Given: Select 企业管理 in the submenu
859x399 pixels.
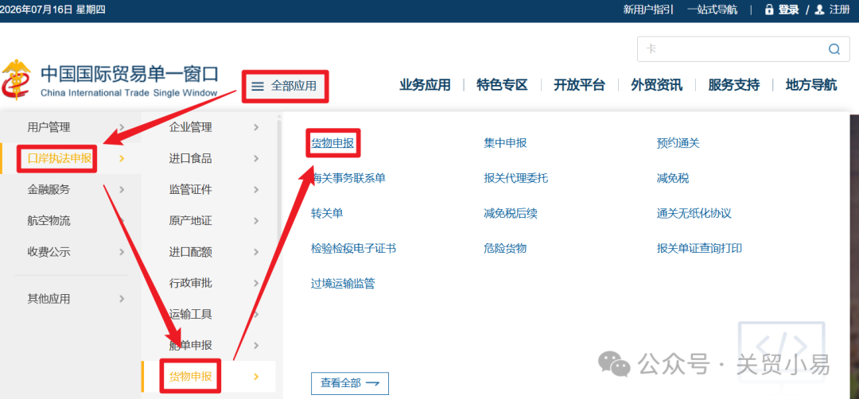Looking at the screenshot, I should (190, 127).
